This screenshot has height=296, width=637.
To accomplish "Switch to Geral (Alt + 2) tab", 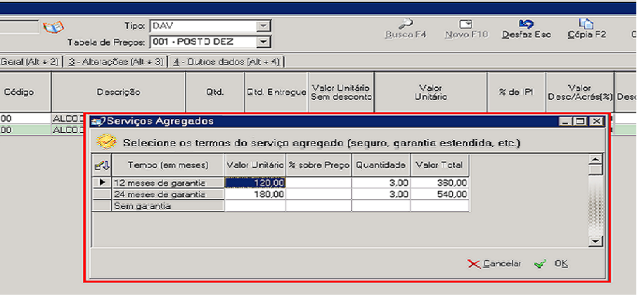I will [x=31, y=62].
